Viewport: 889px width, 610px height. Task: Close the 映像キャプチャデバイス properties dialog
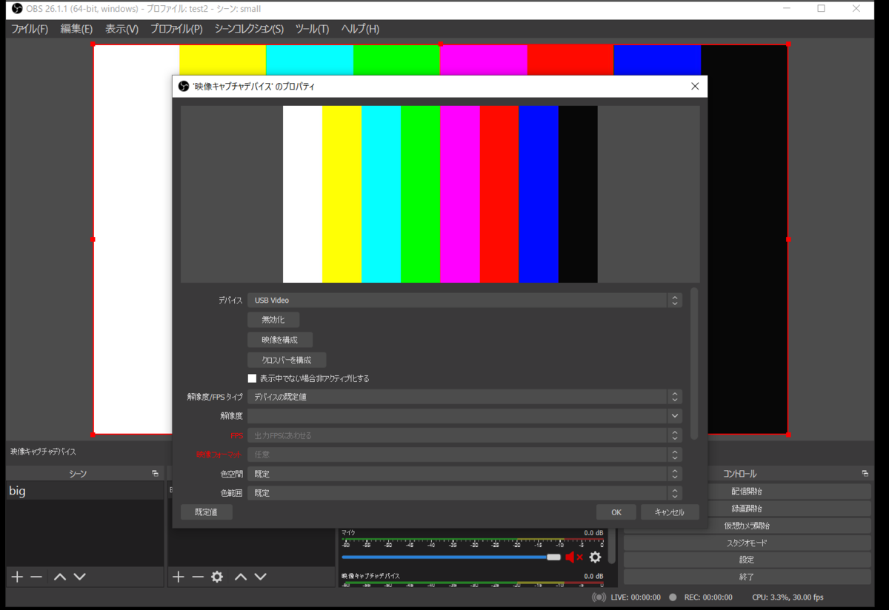(x=695, y=87)
